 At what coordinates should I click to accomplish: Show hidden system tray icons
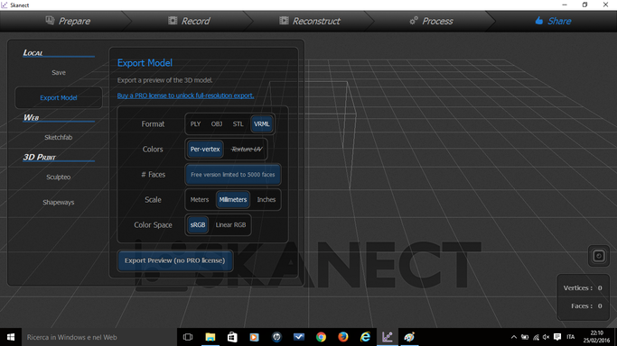(x=513, y=337)
